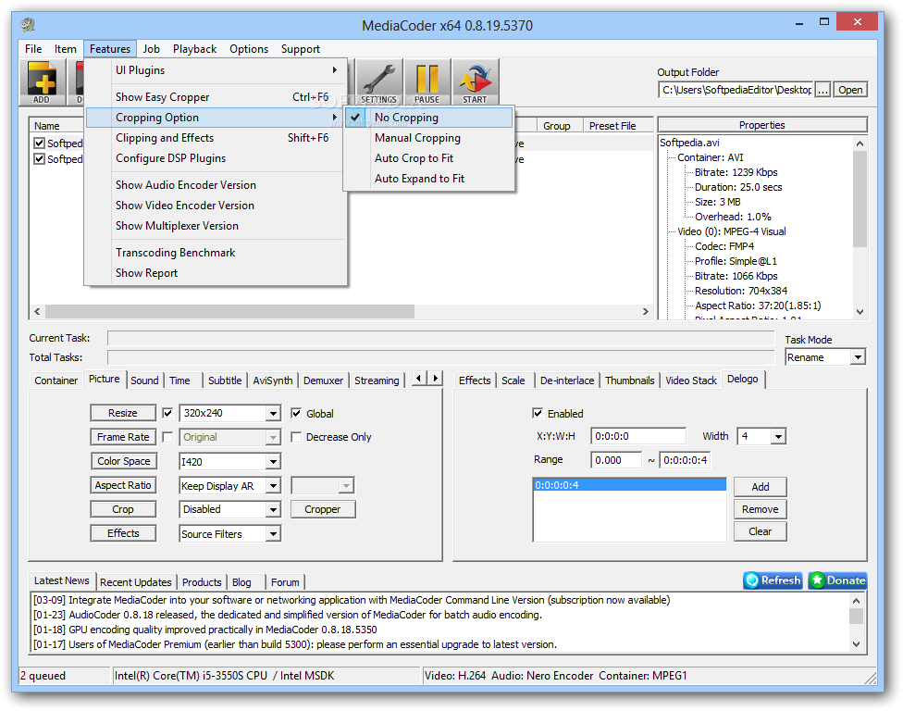Switch to the Subtitle tab
Image resolution: width=903 pixels, height=711 pixels.
(x=225, y=380)
